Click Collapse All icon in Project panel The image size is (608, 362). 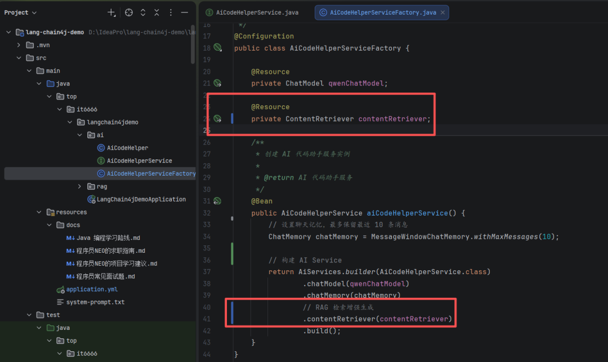(156, 12)
